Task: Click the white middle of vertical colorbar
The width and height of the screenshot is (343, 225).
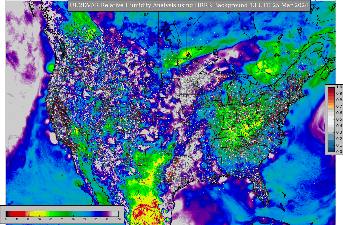Action: [x=331, y=120]
